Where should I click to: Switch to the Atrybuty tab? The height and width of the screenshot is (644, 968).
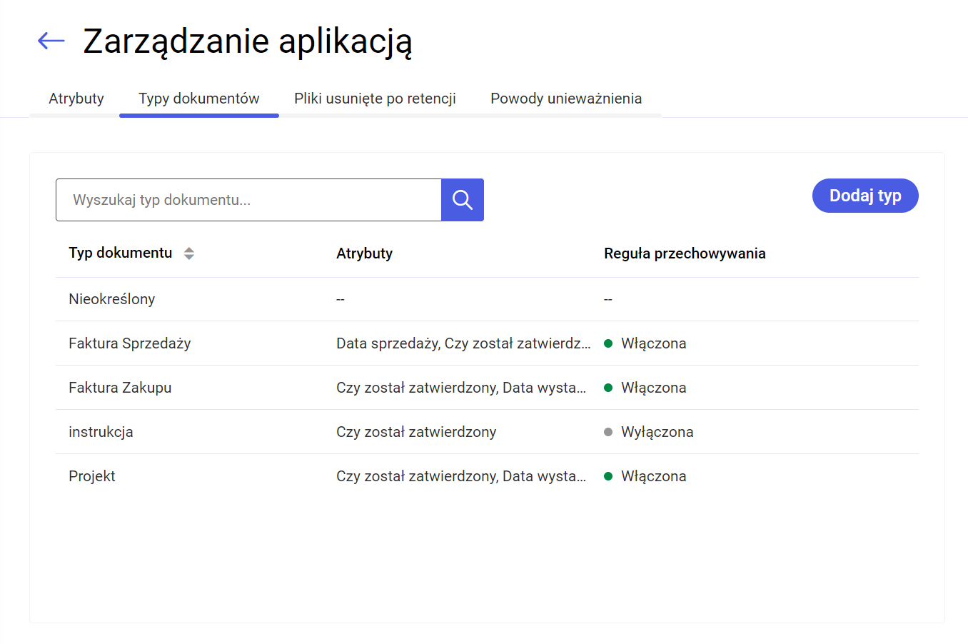coord(76,99)
